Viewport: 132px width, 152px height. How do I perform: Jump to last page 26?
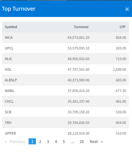click(x=82, y=142)
